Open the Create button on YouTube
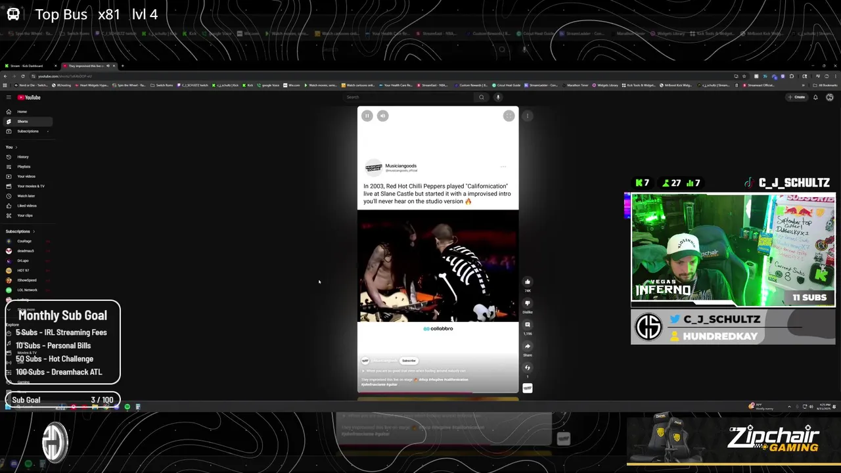841x473 pixels. [x=796, y=97]
